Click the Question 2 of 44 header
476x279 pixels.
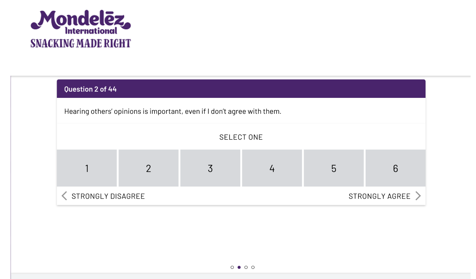[90, 89]
